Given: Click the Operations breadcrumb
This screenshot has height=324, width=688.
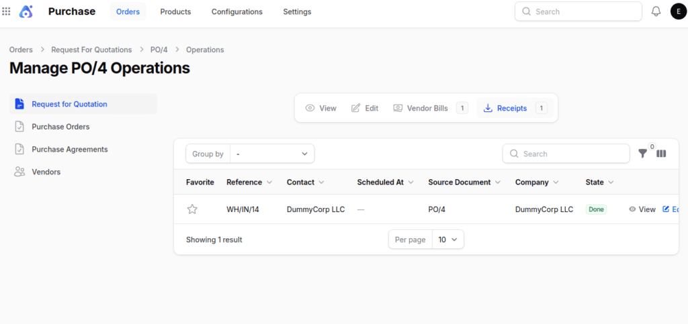Looking at the screenshot, I should coord(205,50).
